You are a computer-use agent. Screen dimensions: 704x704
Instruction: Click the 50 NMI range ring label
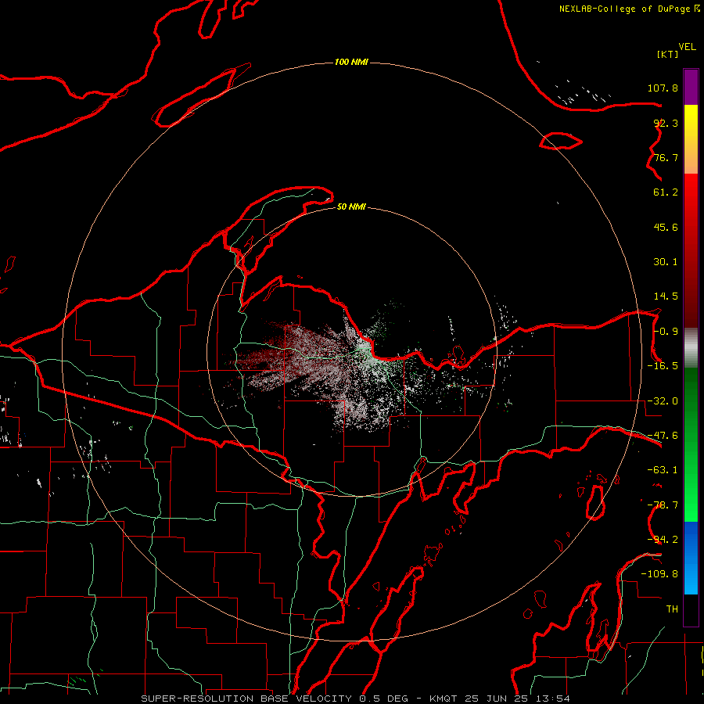pyautogui.click(x=351, y=207)
